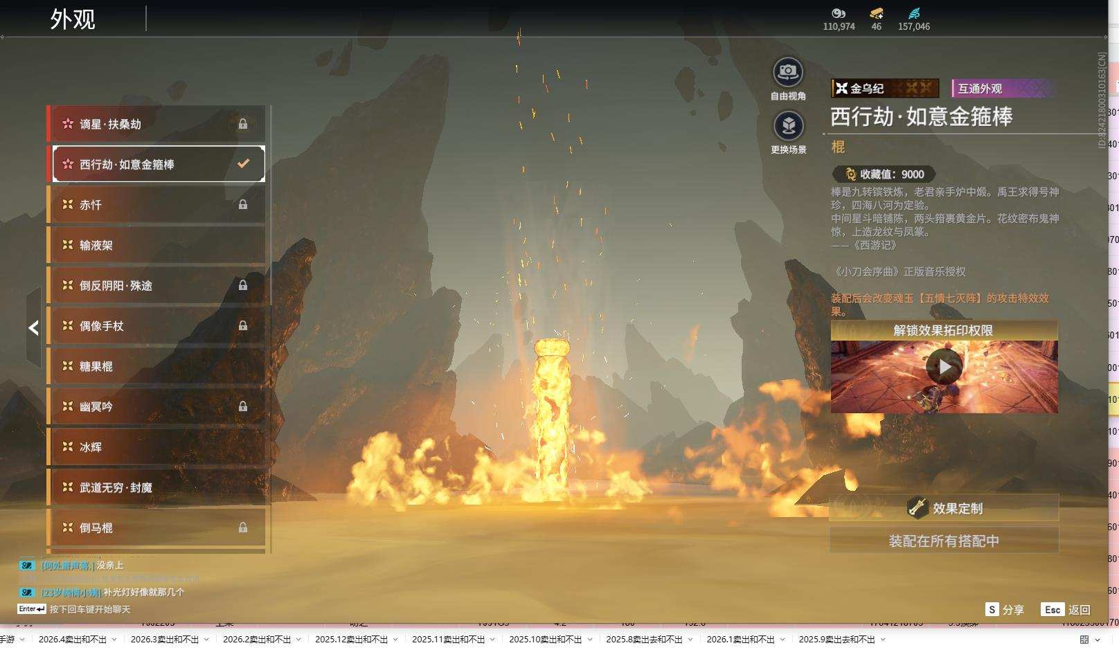Click the ticket currency icon showing 46

tap(877, 14)
